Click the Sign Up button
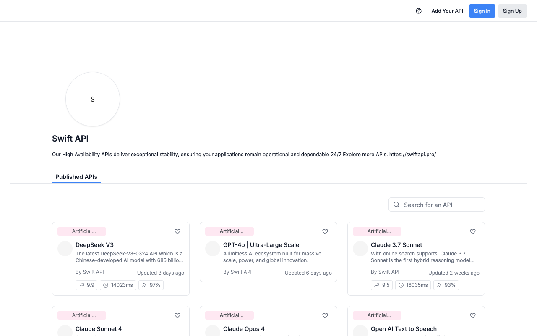537x336 pixels. [512, 11]
